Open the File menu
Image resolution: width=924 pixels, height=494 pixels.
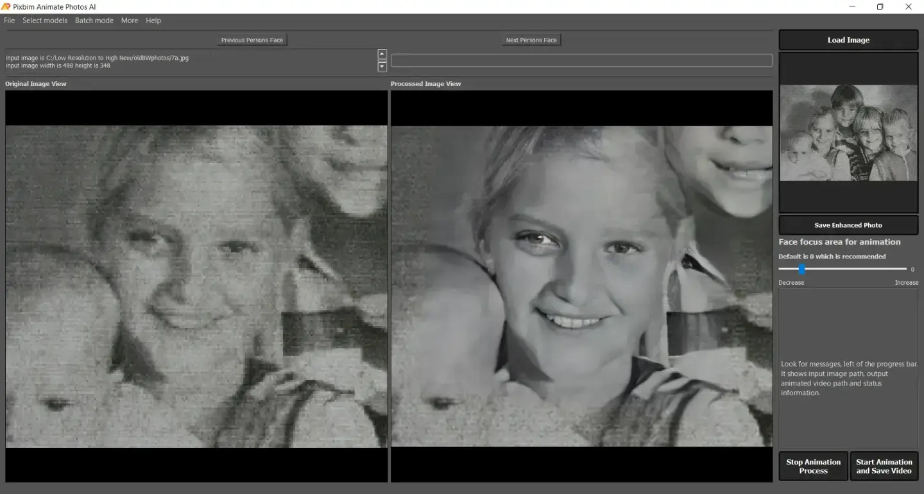[9, 20]
